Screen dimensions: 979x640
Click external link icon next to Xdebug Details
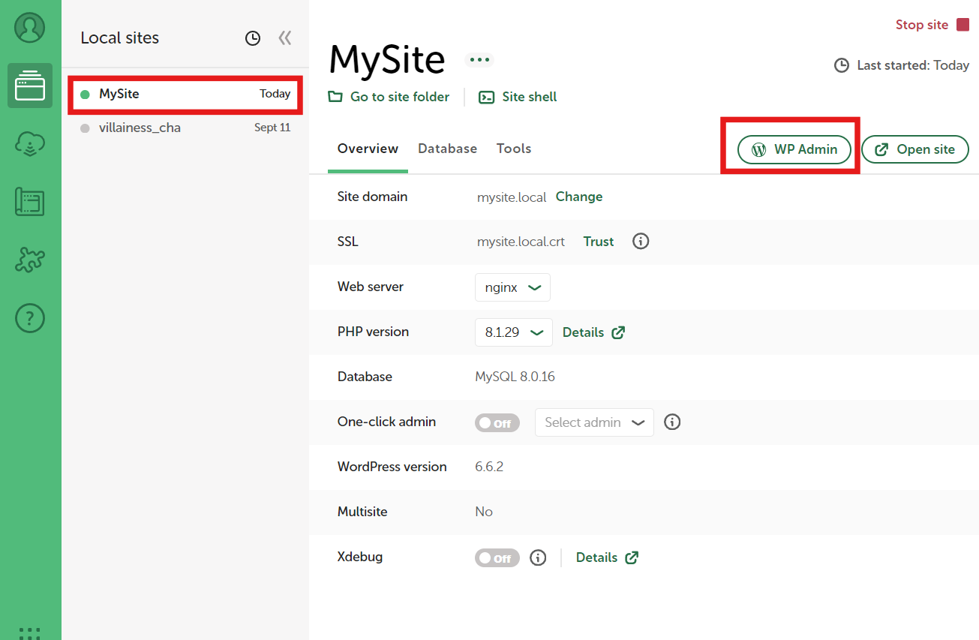click(632, 557)
